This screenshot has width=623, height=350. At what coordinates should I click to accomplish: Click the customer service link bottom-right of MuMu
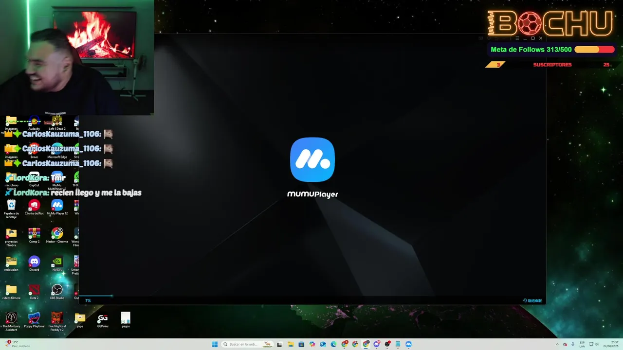(x=532, y=300)
